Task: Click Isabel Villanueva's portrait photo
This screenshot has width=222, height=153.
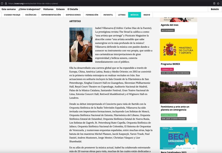Action: coord(81,45)
